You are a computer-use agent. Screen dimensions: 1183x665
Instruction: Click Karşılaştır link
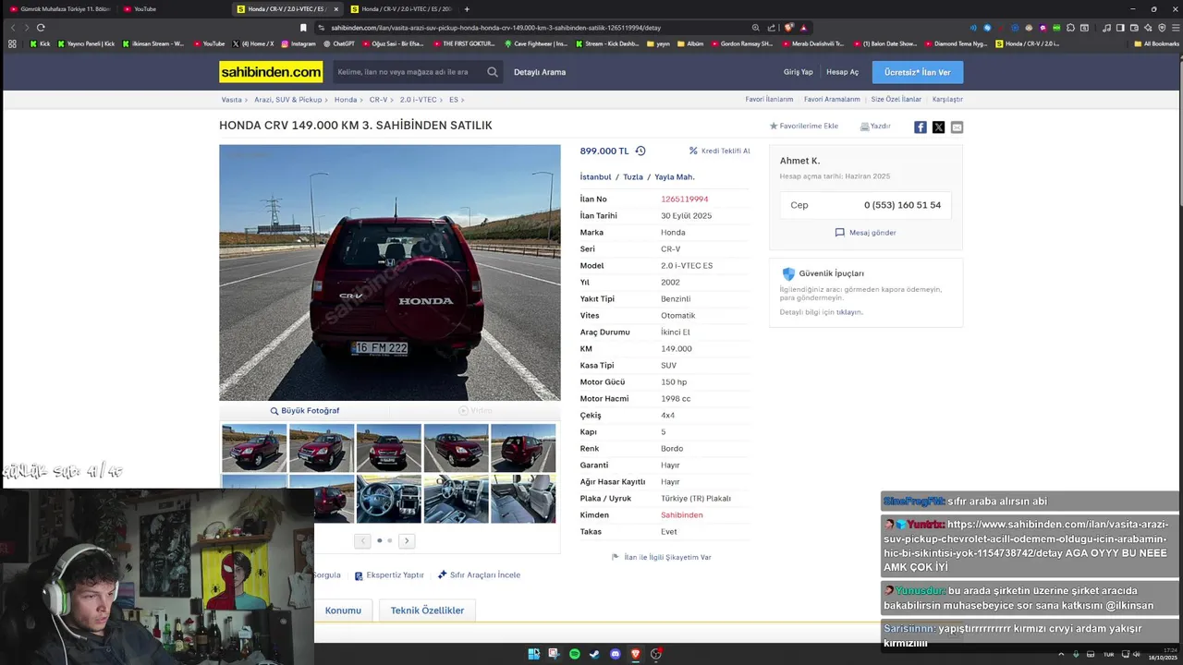[x=947, y=99]
